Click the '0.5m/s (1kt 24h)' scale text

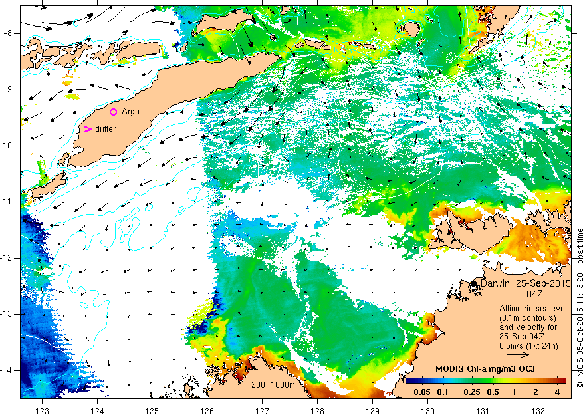528,346
